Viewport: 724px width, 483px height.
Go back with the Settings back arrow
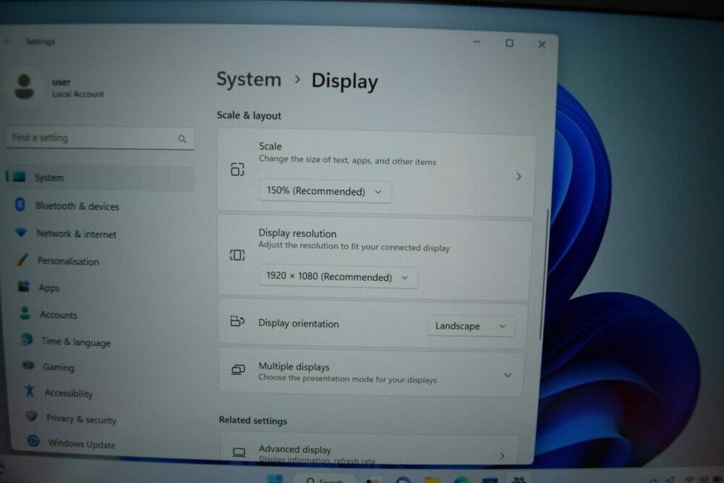click(x=8, y=41)
